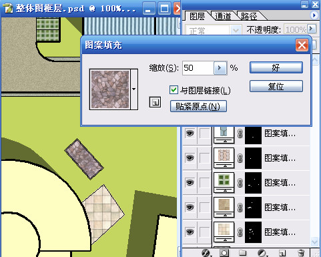321x257 pixels.
Task: Click the 贴紧原点 button
Action: tap(198, 106)
